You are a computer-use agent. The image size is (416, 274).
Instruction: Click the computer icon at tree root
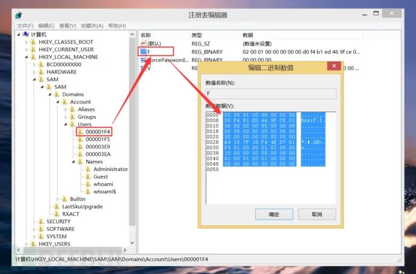point(26,34)
